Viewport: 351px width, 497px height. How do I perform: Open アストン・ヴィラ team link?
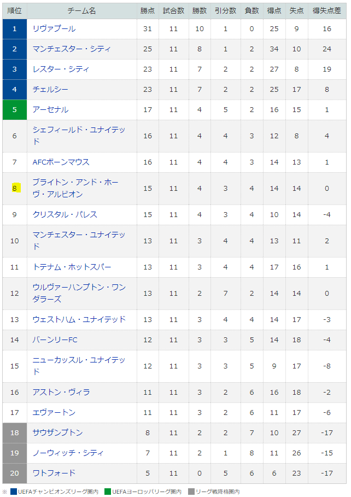(x=61, y=393)
